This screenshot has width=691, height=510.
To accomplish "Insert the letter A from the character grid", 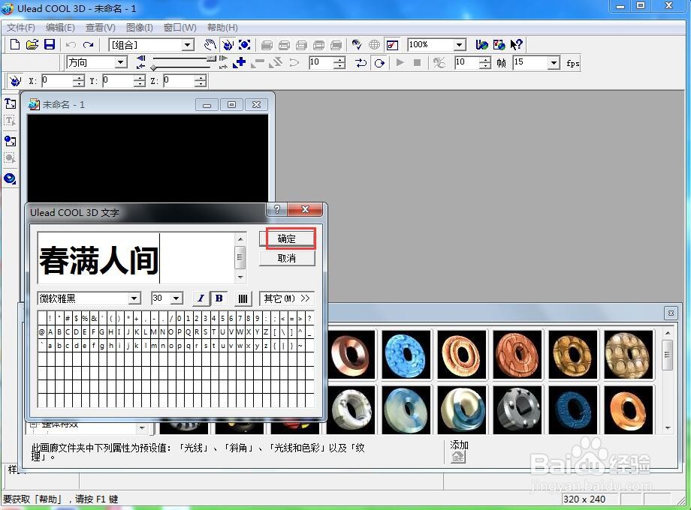I will click(50, 331).
